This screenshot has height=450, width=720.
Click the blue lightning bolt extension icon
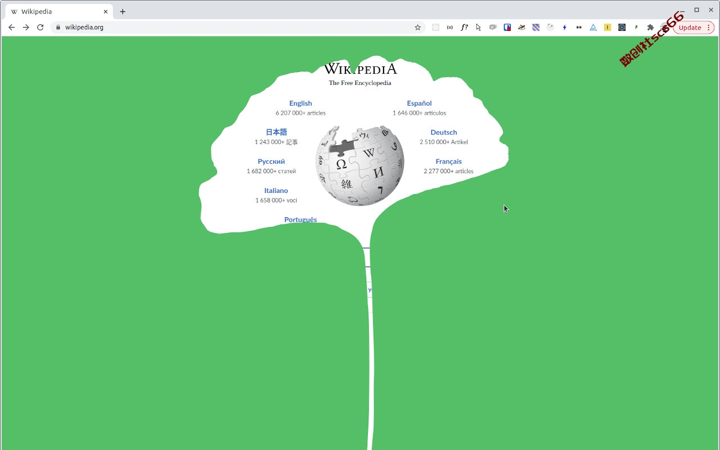point(565,27)
